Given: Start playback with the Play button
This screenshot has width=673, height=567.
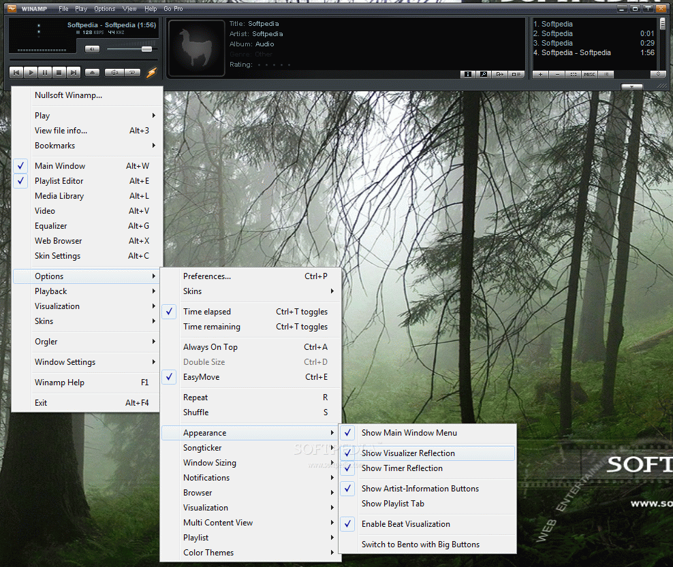Looking at the screenshot, I should point(31,72).
